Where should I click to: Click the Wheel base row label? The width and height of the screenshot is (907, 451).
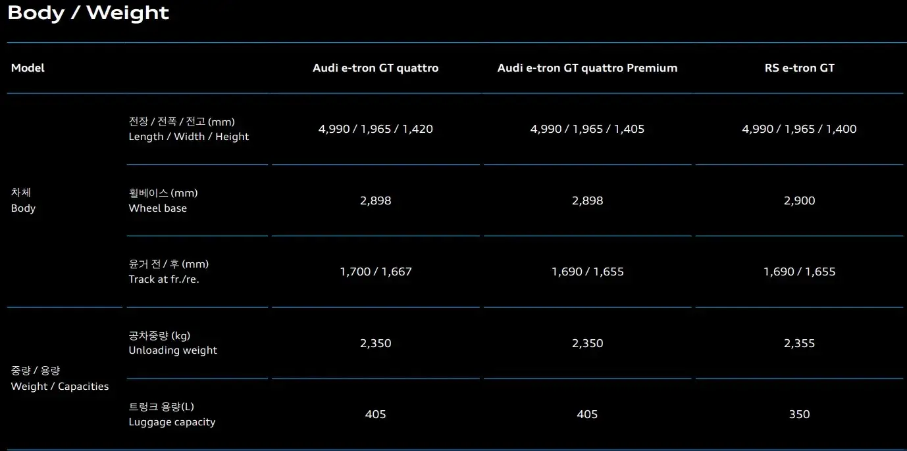pos(163,201)
